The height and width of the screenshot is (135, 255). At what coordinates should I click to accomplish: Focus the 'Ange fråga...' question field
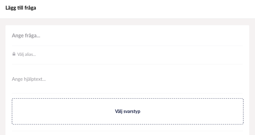(127, 35)
